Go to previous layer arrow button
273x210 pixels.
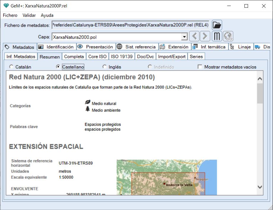[x=194, y=37]
